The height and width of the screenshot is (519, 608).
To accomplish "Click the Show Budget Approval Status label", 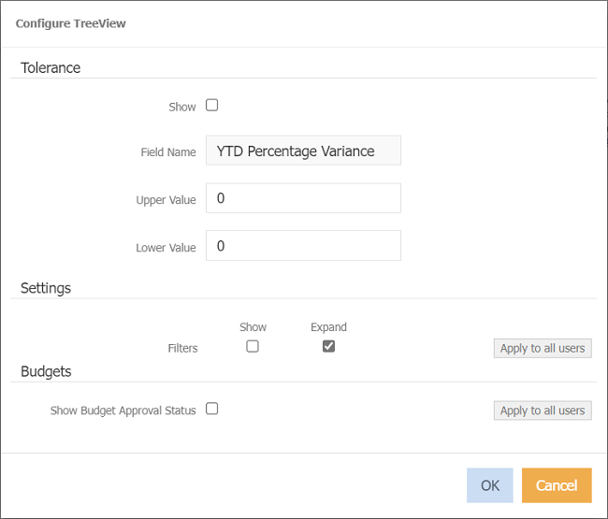I will 123,411.
